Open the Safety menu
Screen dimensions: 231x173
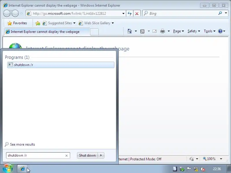pos(194,31)
